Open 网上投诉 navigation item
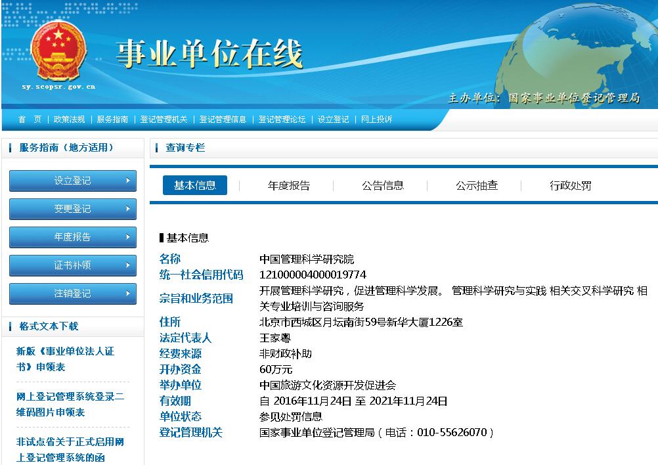Viewport: 658px width, 465px height. 376,119
